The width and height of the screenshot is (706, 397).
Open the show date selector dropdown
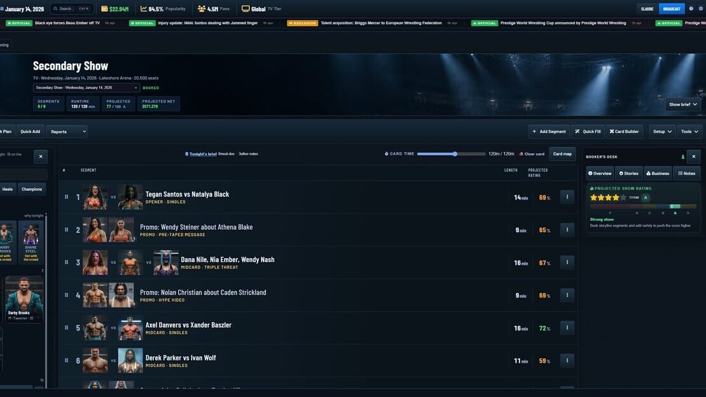(86, 88)
